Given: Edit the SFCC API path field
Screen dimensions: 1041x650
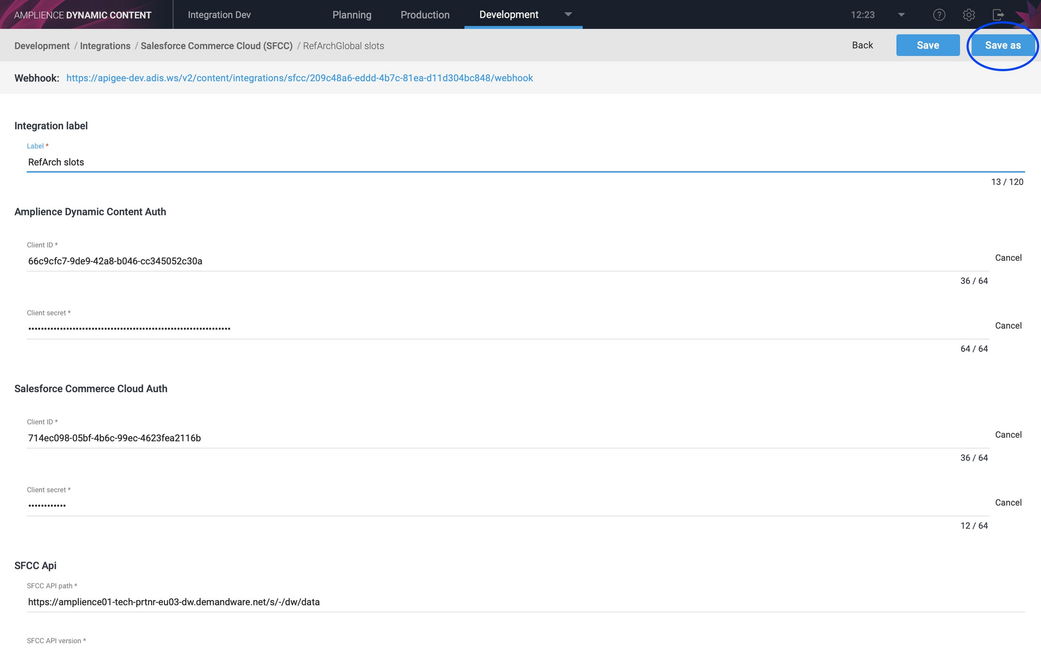Looking at the screenshot, I should click(x=525, y=602).
